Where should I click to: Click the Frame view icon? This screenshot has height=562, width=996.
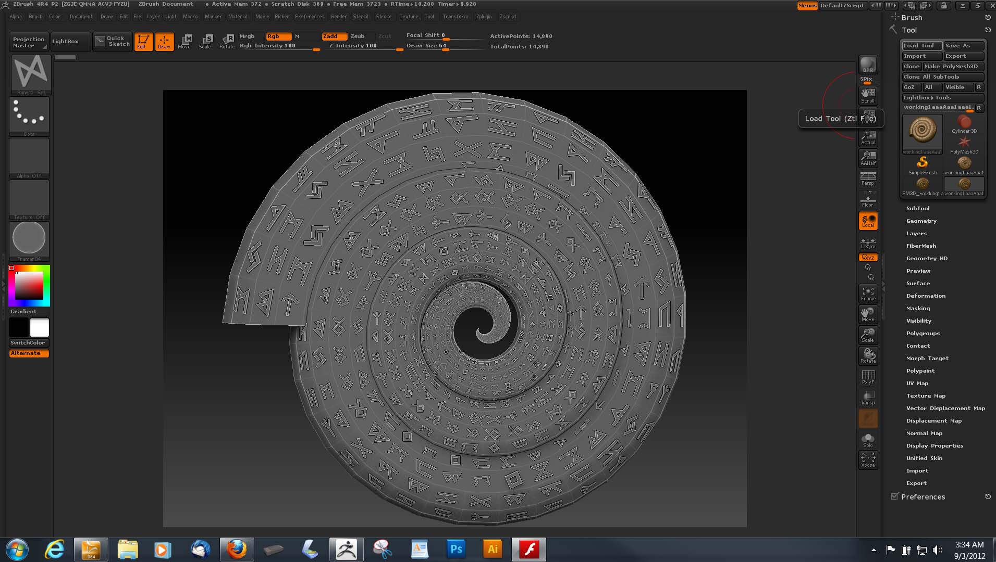tap(868, 293)
